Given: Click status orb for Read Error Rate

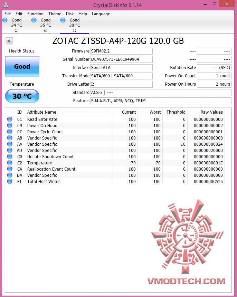Looking at the screenshot, I should [x=10, y=119].
